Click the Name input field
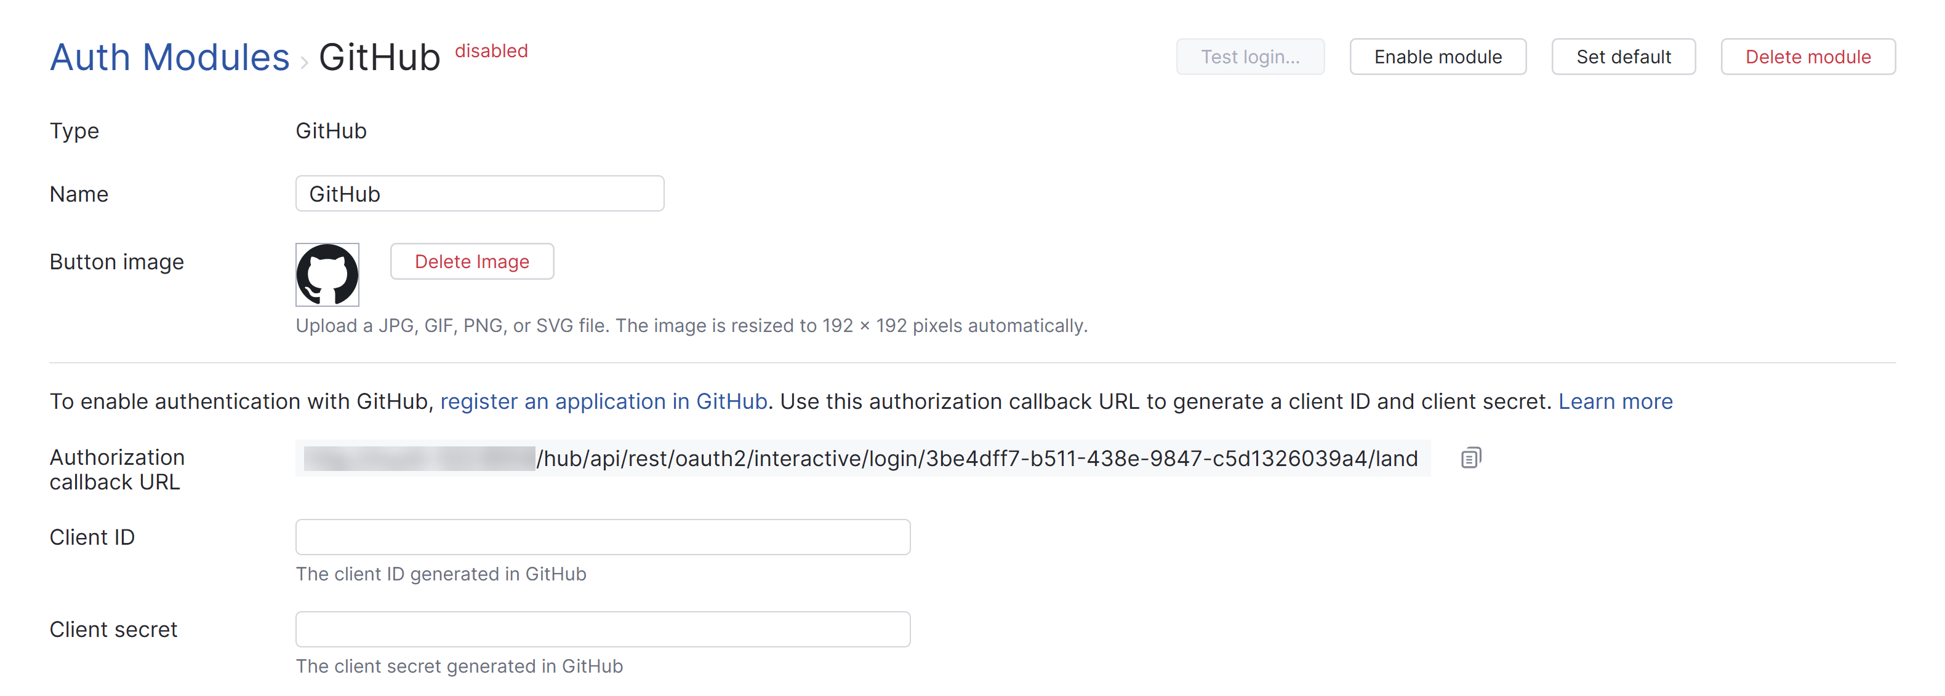The height and width of the screenshot is (696, 1945). [479, 194]
